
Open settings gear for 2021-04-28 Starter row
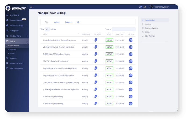(x=131, y=96)
